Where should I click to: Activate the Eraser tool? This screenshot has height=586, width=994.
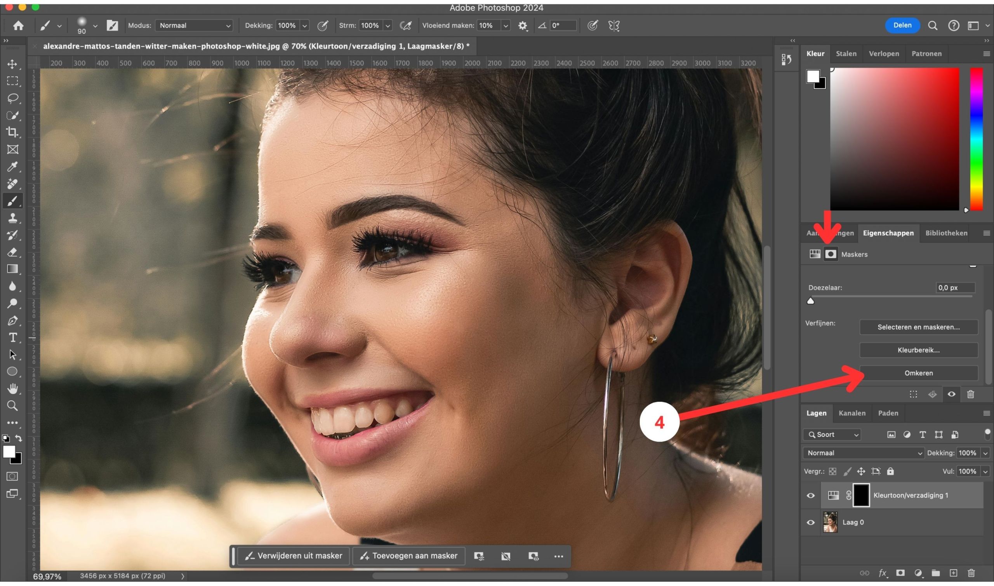tap(12, 252)
